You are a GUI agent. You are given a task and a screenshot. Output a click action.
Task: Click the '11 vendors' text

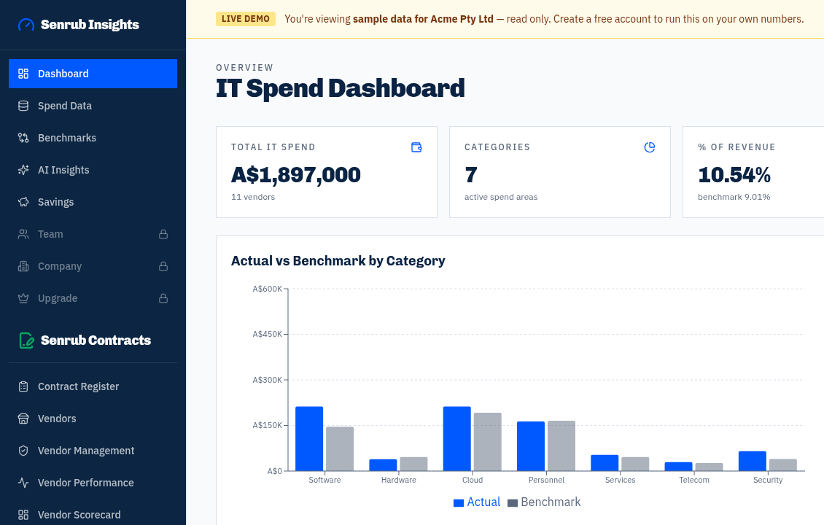coord(253,197)
